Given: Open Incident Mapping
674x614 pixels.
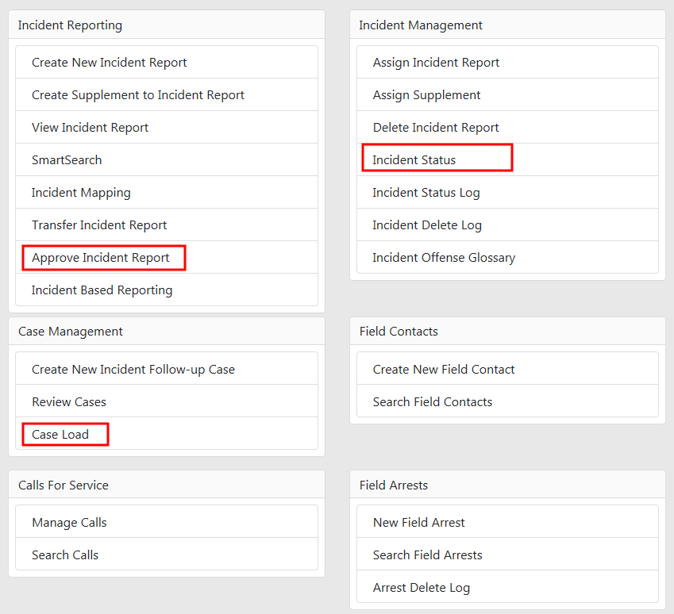Looking at the screenshot, I should click(x=81, y=193).
